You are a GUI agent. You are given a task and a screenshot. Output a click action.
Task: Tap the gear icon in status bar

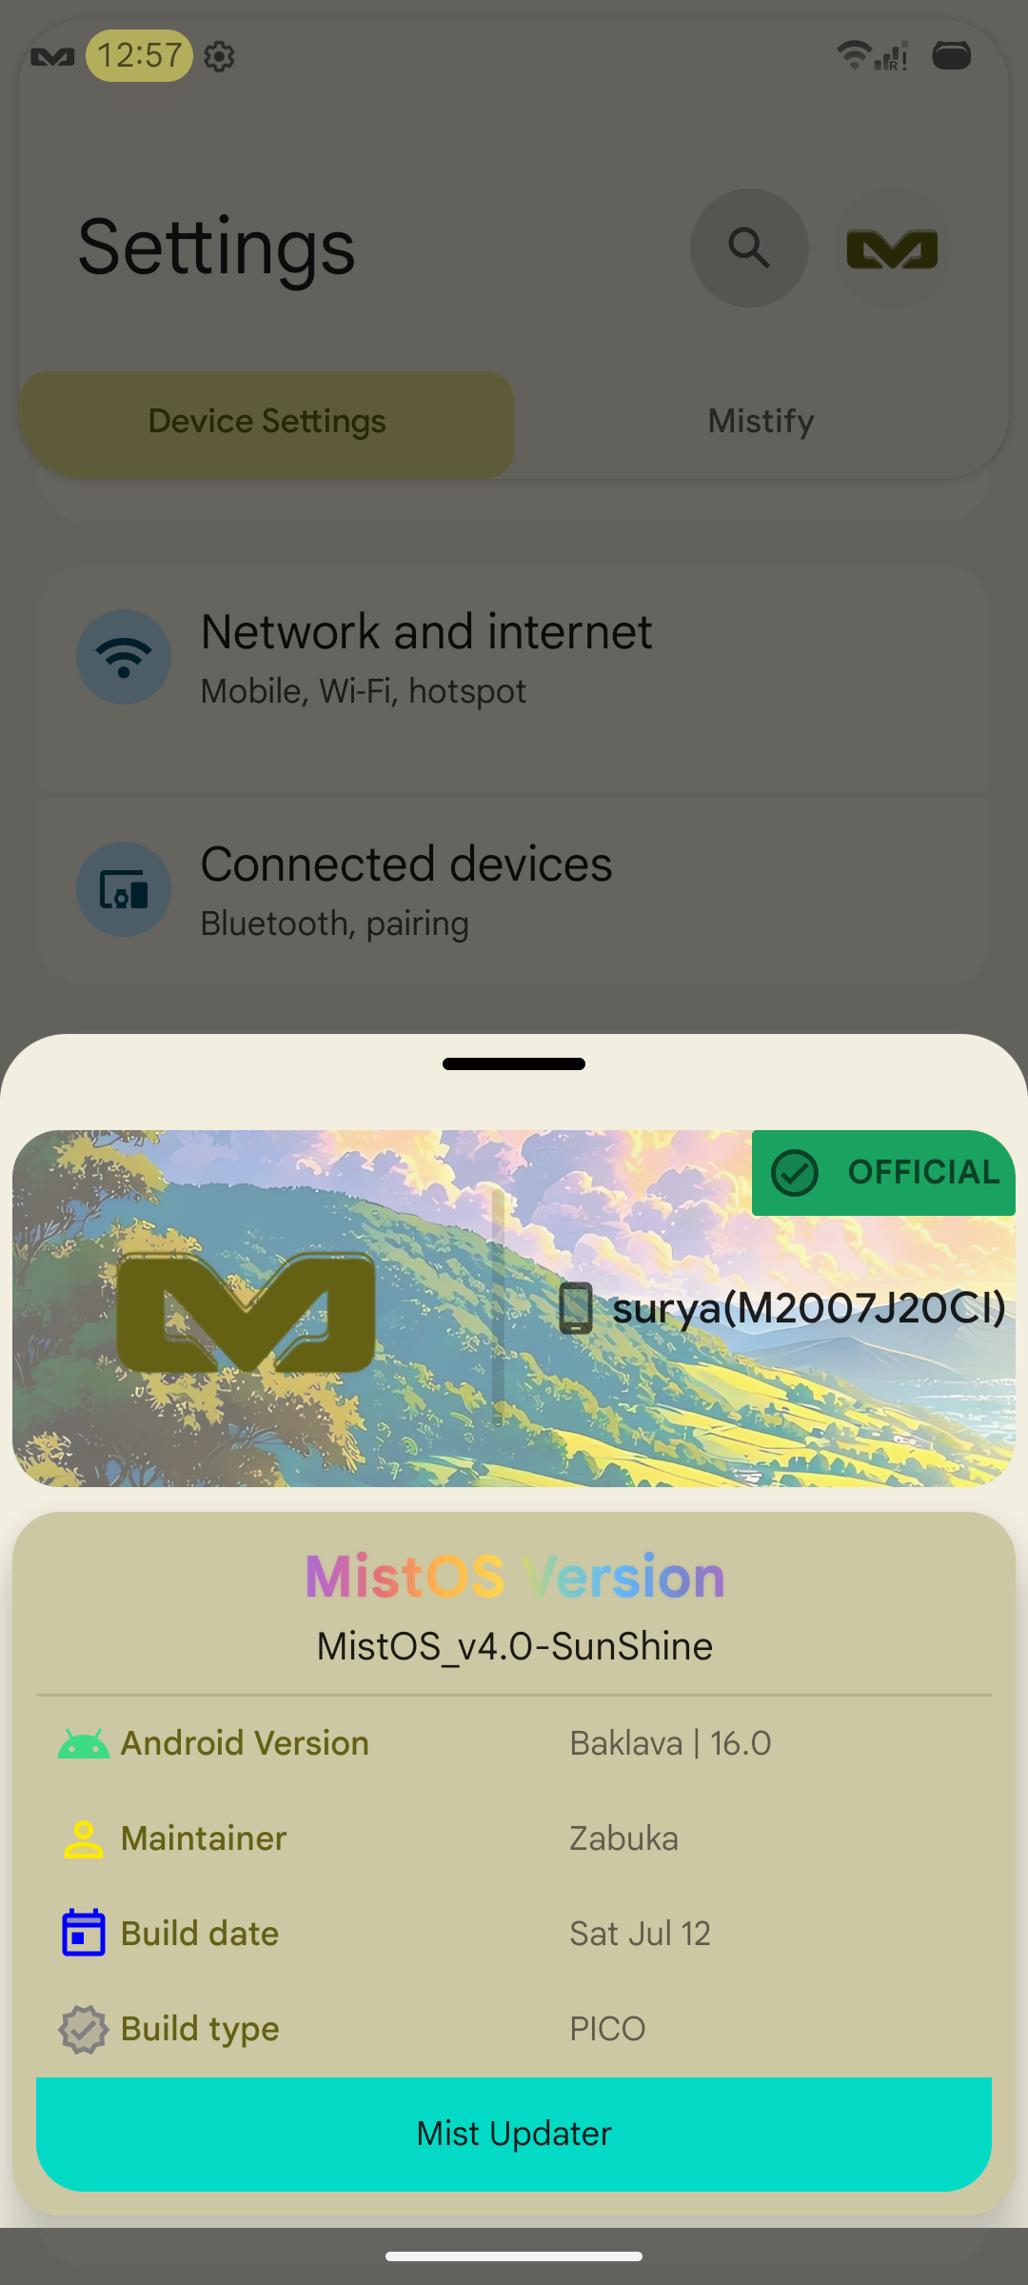pos(219,56)
